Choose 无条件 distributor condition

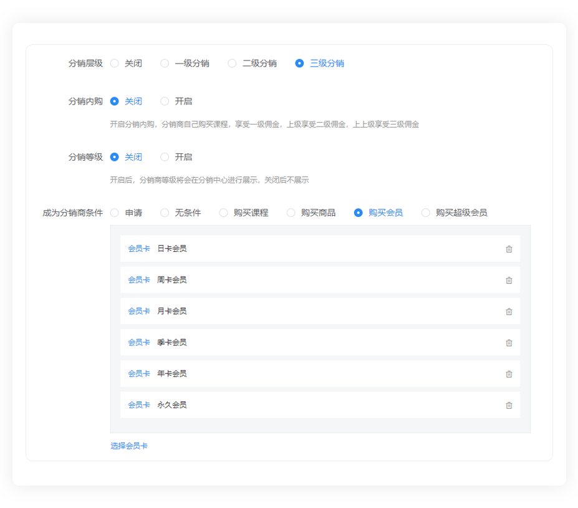pyautogui.click(x=165, y=213)
